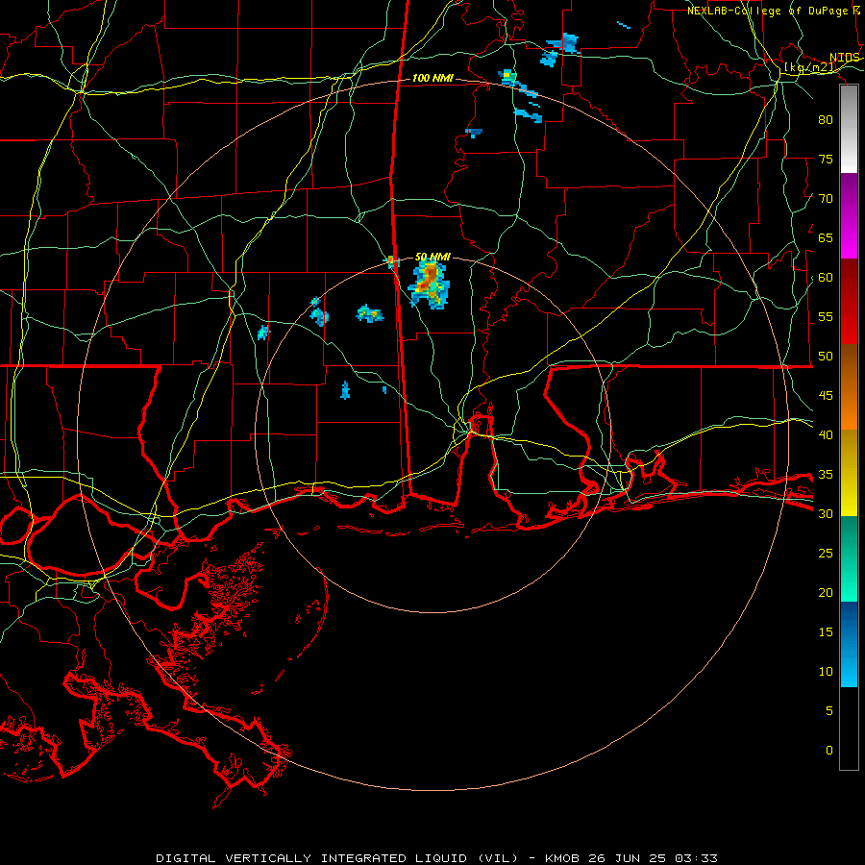
Task: Pick the gray-white segment of the color bar
Action: pos(849,129)
